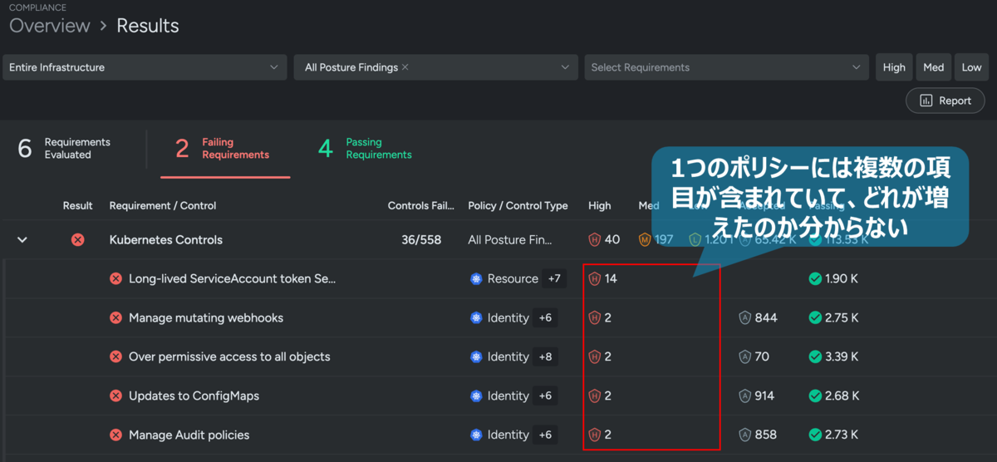This screenshot has height=462, width=997.
Task: Sort by the High column header
Action: pos(599,206)
